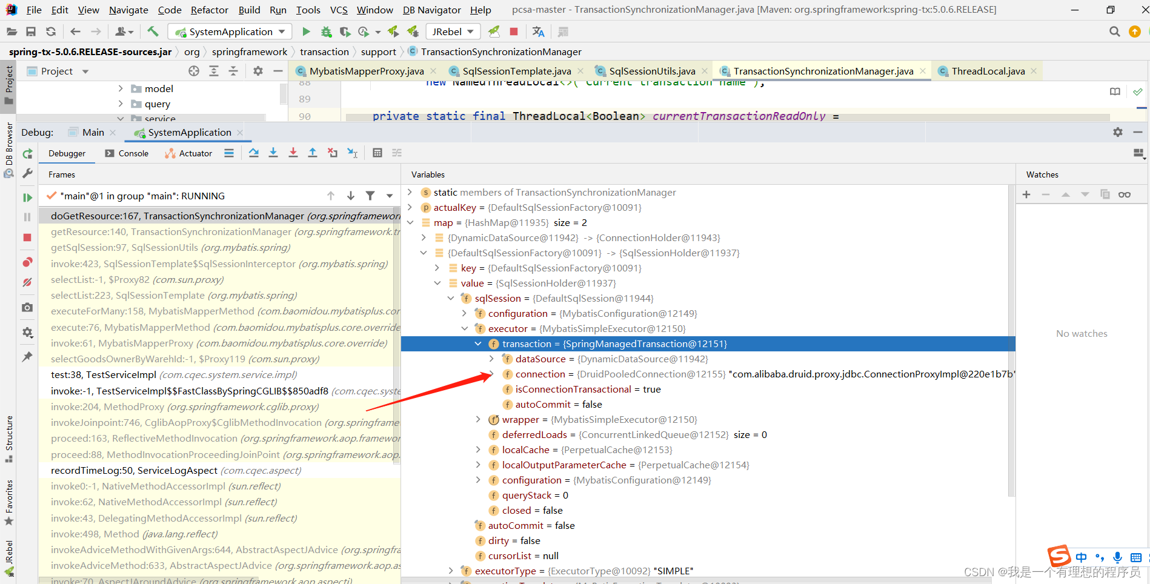Stop debug session red square in sidebar
Image resolution: width=1150 pixels, height=584 pixels.
coord(27,237)
